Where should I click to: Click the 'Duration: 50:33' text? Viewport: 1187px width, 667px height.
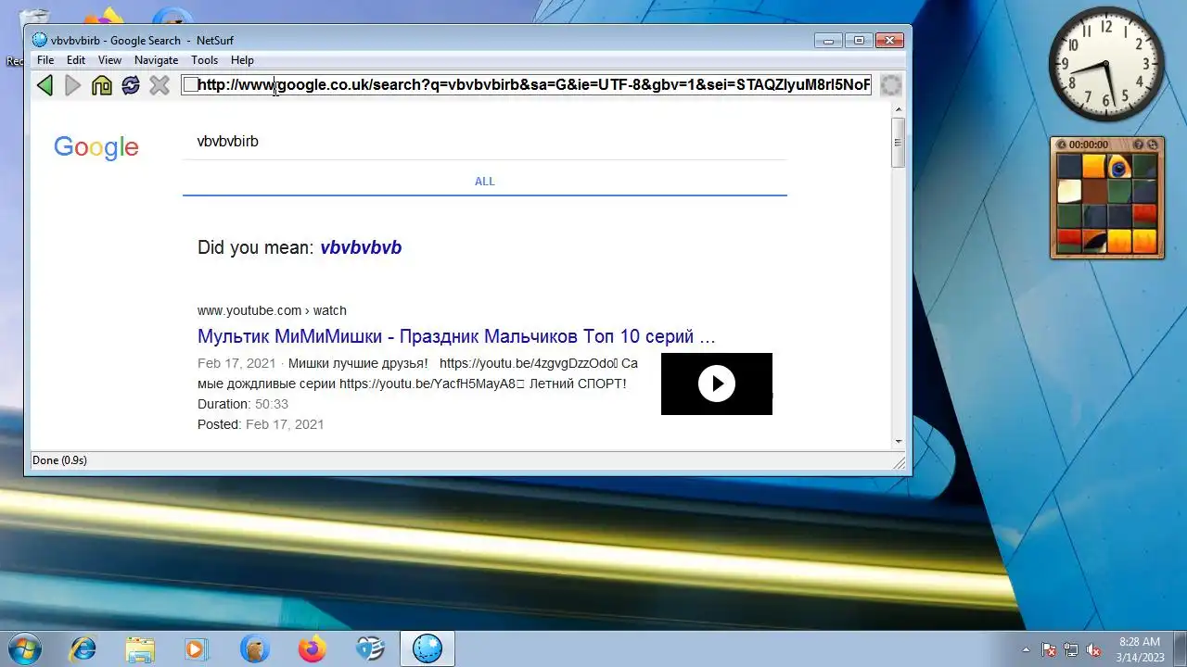click(x=243, y=404)
